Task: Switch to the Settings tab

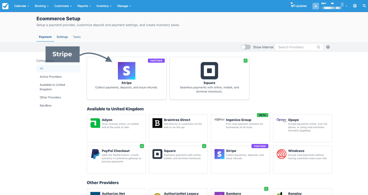Action: pos(62,37)
